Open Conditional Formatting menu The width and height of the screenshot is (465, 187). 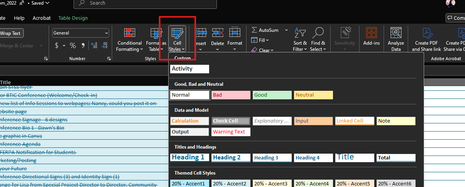coord(129,40)
